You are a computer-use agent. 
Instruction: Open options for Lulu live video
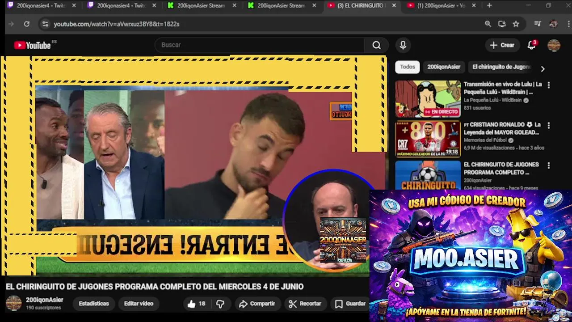point(549,85)
